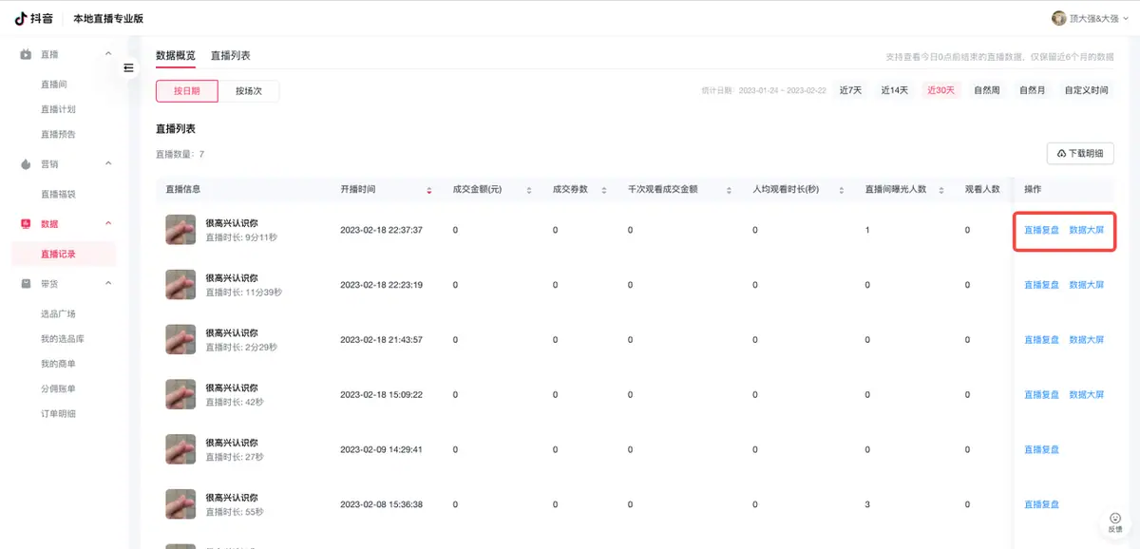Open 直播复盘 for the 15:09:22 stream
The height and width of the screenshot is (549, 1140).
pos(1041,395)
